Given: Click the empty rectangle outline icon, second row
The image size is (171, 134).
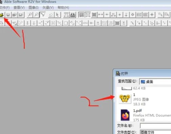Looking at the screenshot, I should click(x=66, y=23).
